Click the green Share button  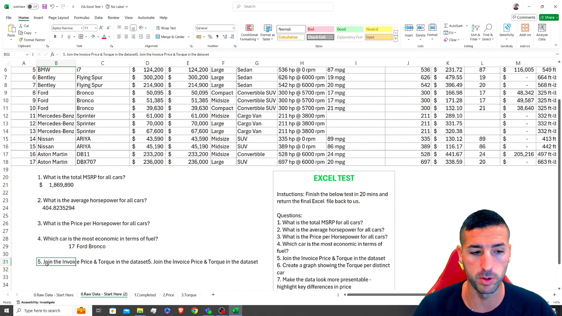(549, 17)
